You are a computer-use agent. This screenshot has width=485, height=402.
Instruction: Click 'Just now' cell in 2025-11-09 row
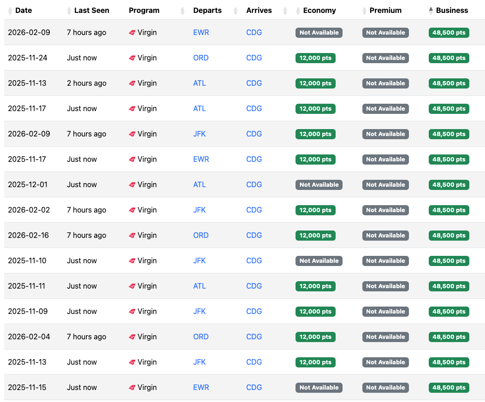[82, 311]
